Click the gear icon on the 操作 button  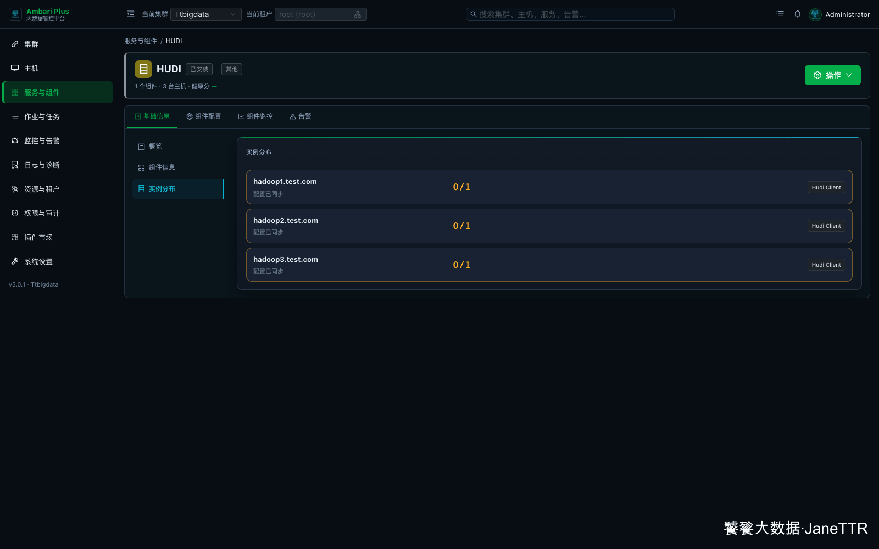tap(817, 75)
